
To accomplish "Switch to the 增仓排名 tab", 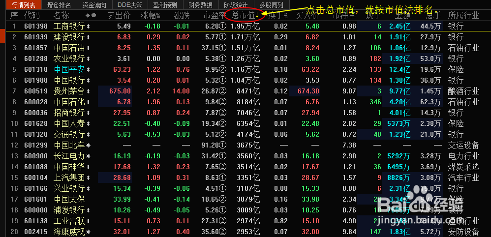I will (x=59, y=5).
